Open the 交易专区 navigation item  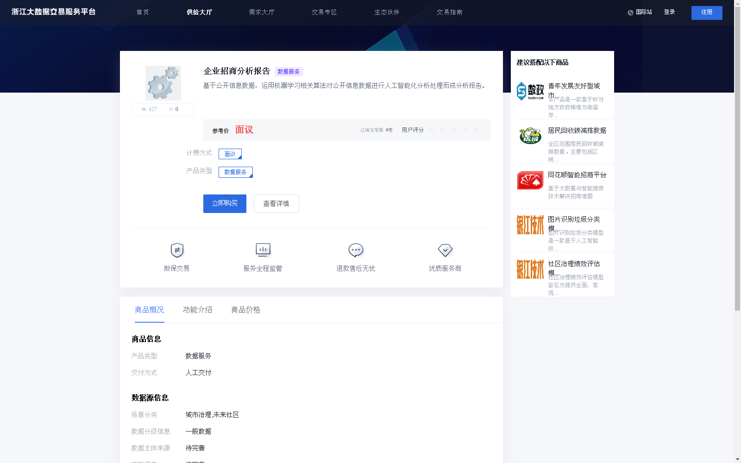tap(324, 13)
